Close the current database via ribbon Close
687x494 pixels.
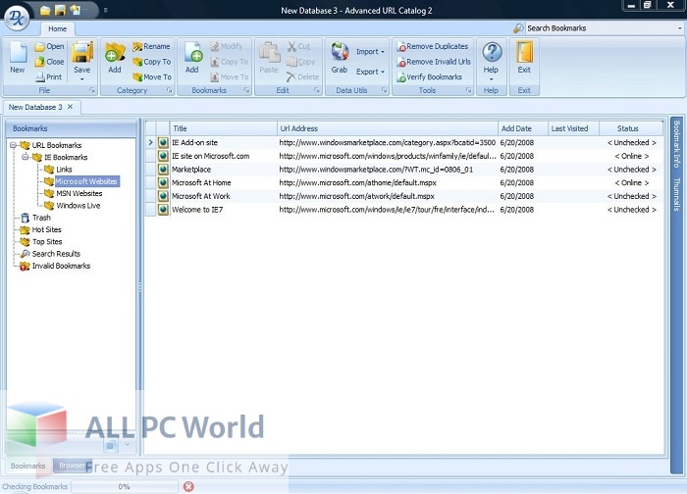pyautogui.click(x=49, y=62)
